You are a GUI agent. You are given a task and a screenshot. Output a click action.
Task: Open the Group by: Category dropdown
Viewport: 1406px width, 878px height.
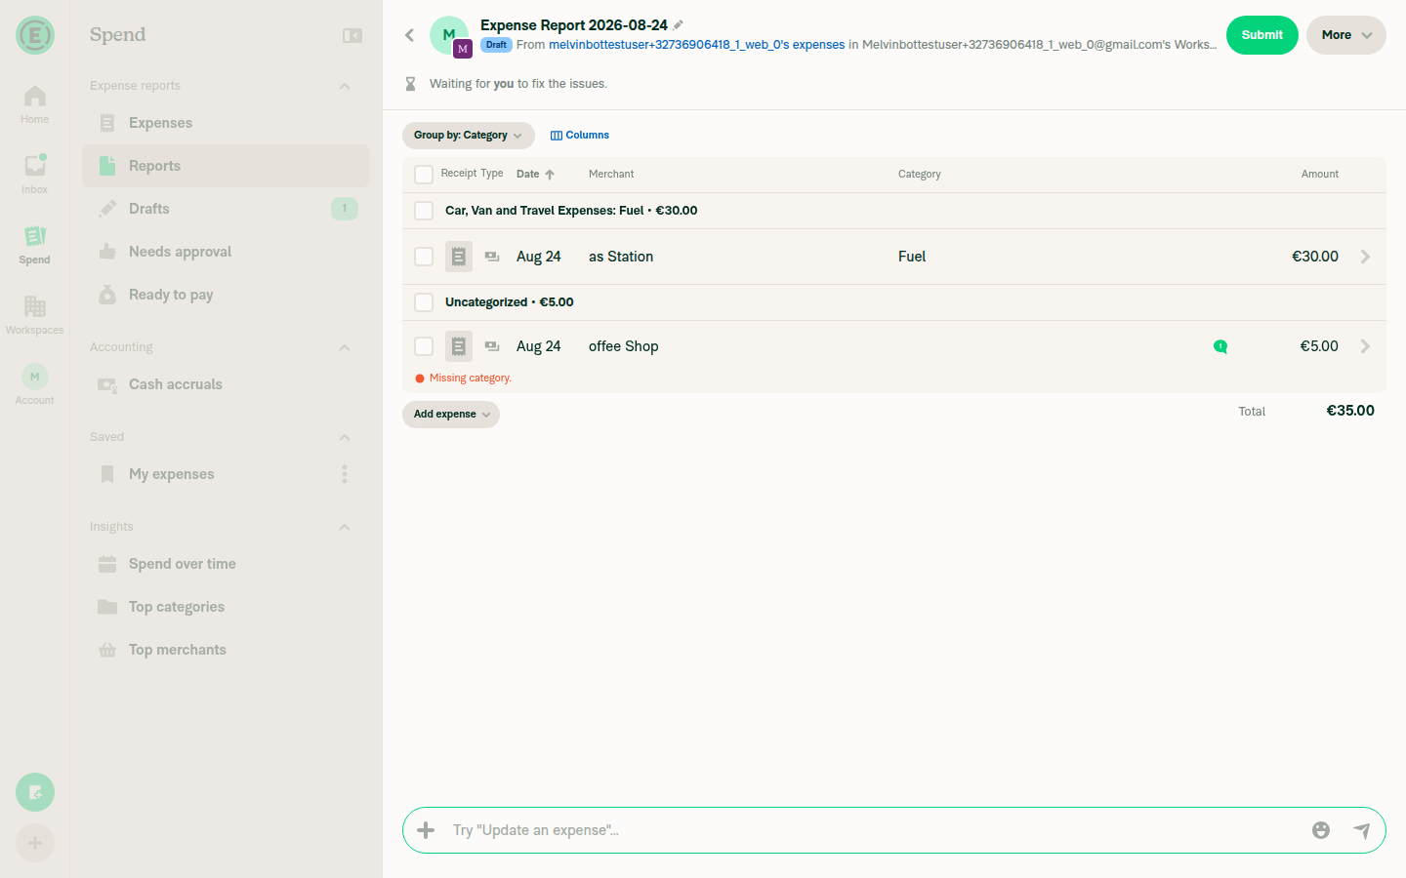point(469,136)
